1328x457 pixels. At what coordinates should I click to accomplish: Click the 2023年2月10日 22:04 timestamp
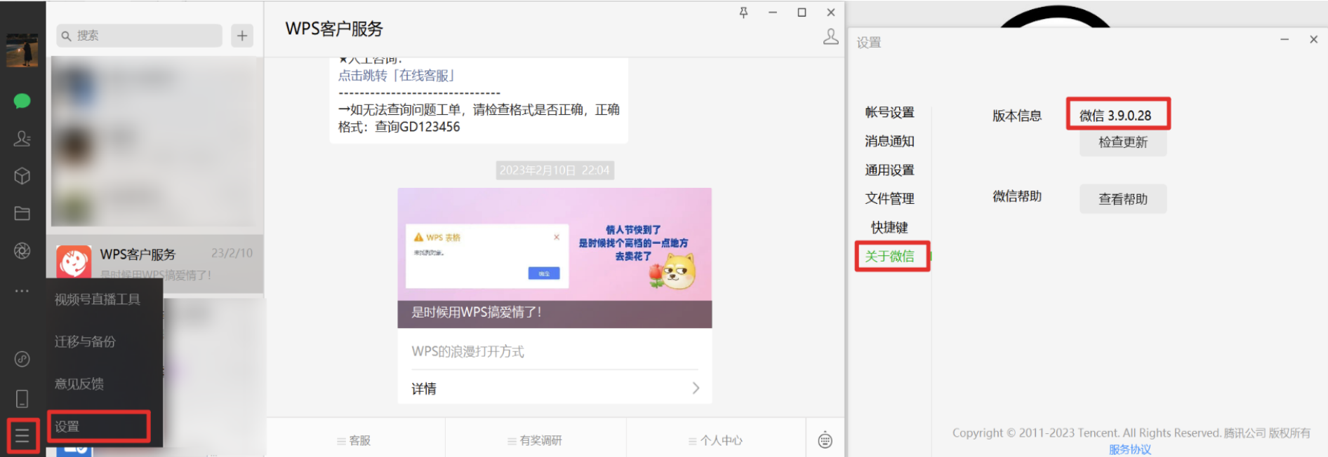(555, 170)
